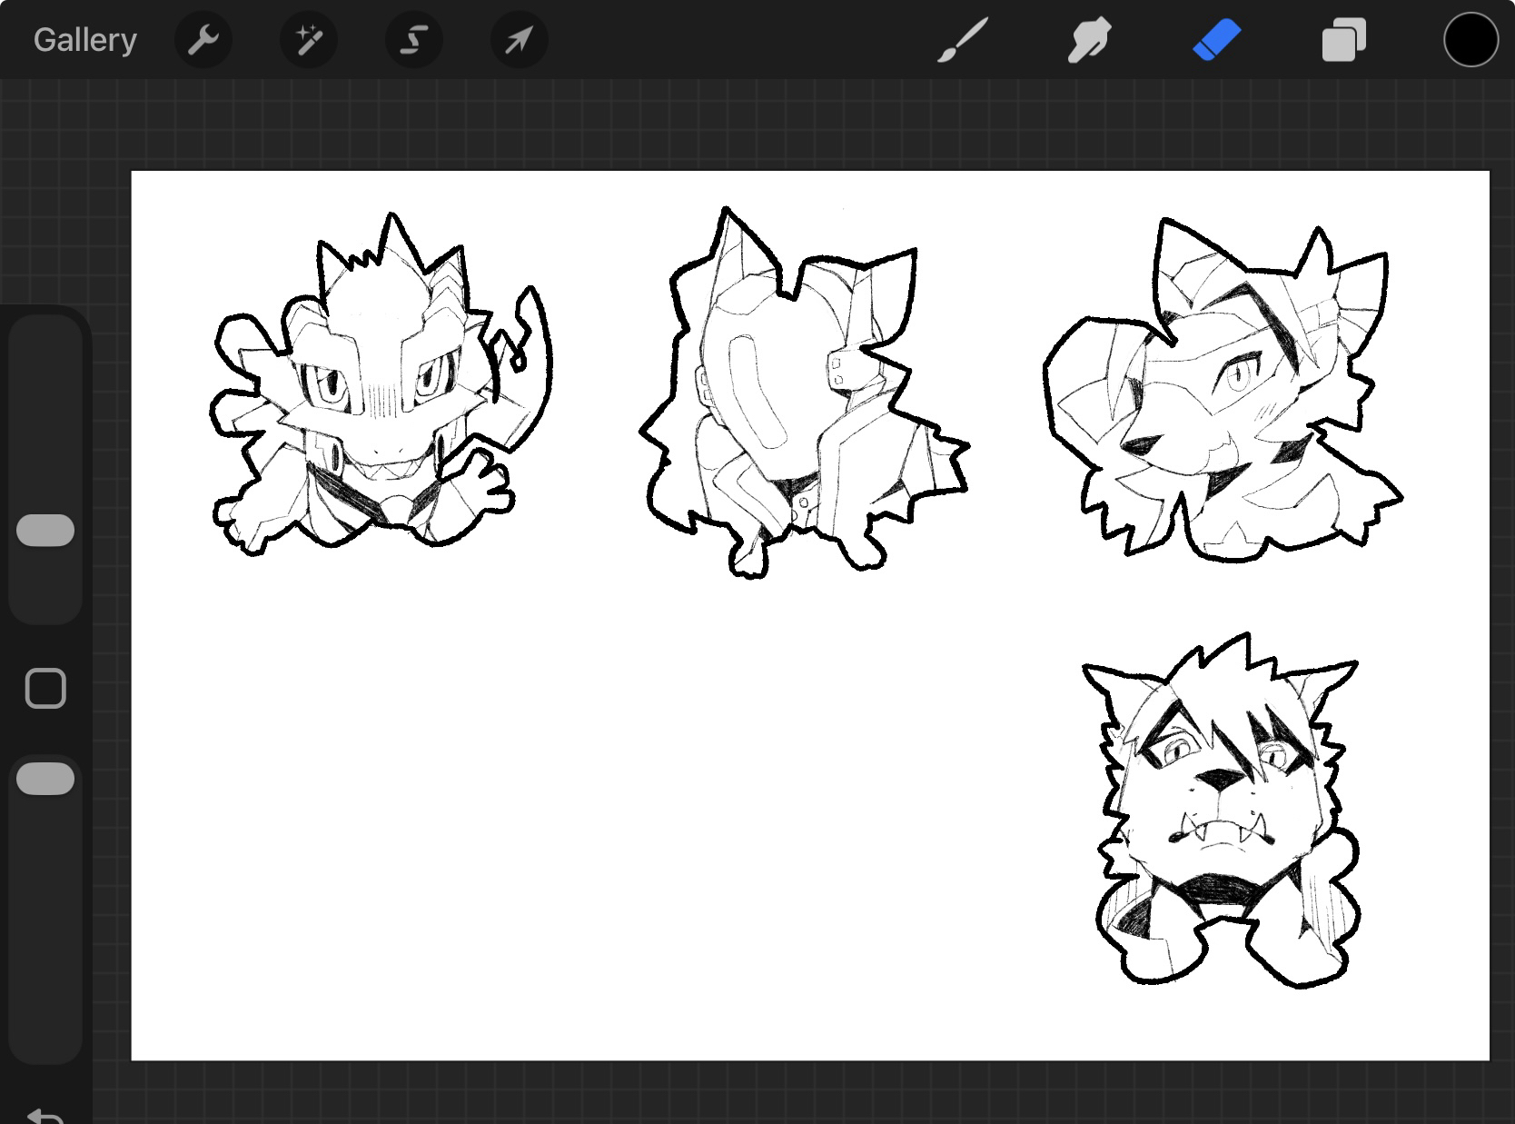Tap the highlighted Eraser tool
The height and width of the screenshot is (1124, 1515).
(x=1216, y=40)
